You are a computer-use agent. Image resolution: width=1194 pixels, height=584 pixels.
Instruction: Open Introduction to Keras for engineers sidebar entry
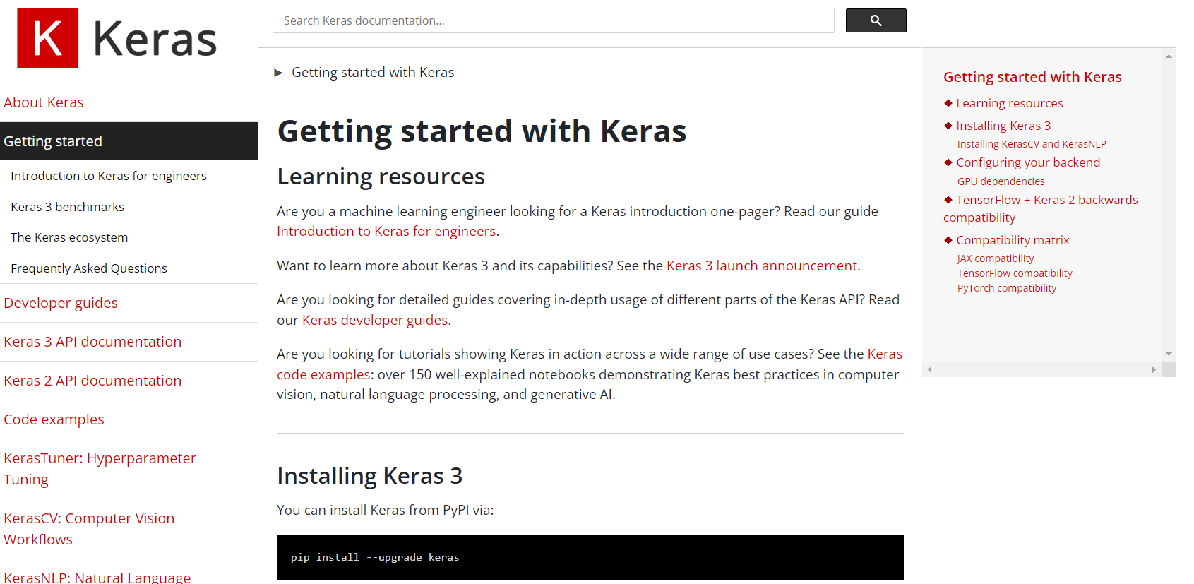(x=109, y=176)
